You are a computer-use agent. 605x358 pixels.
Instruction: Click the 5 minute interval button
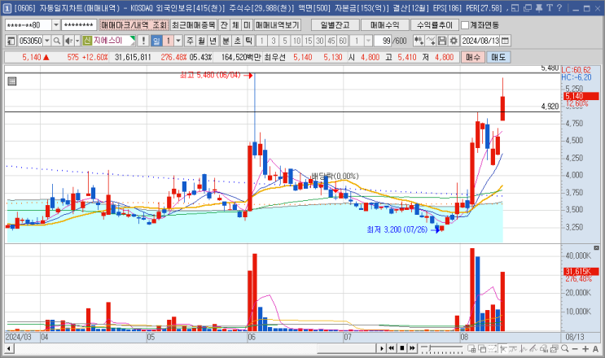(285, 41)
